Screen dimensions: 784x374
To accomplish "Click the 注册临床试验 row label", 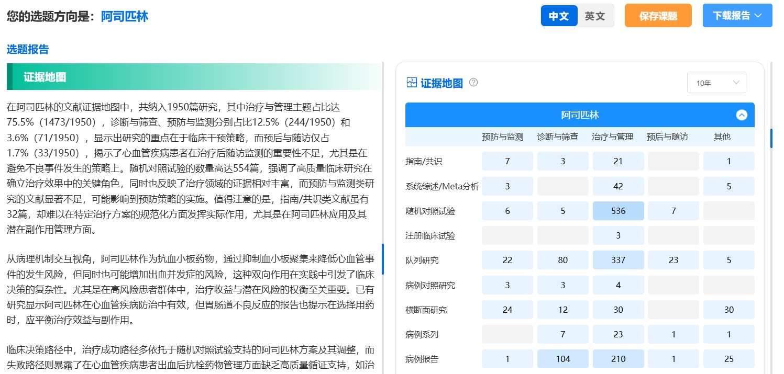I will pyautogui.click(x=430, y=236).
